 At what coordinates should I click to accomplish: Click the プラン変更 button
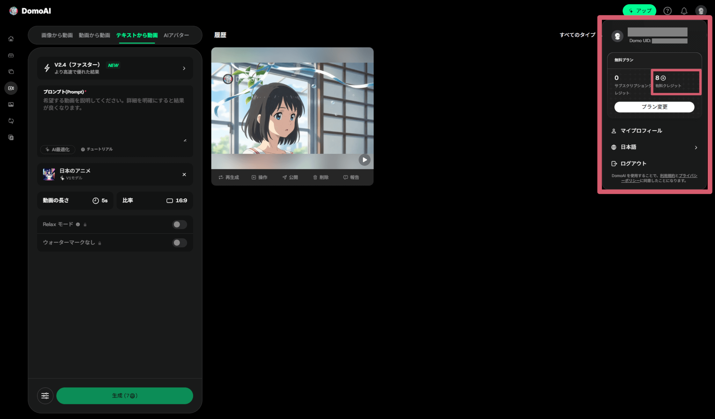tap(654, 107)
